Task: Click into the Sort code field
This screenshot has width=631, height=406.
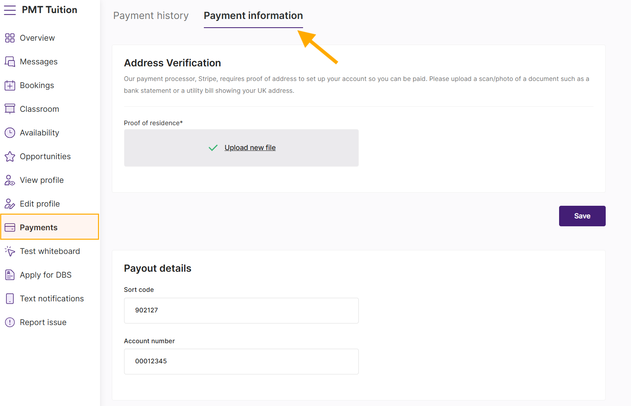Action: [x=241, y=310]
